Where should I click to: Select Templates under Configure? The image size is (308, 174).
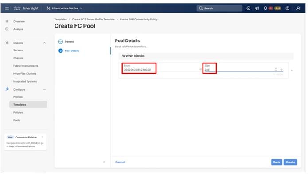tap(28, 104)
